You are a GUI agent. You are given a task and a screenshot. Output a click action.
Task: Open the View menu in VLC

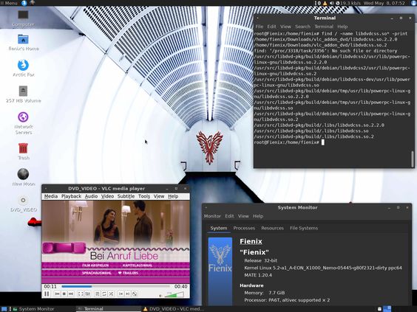pyautogui.click(x=159, y=196)
